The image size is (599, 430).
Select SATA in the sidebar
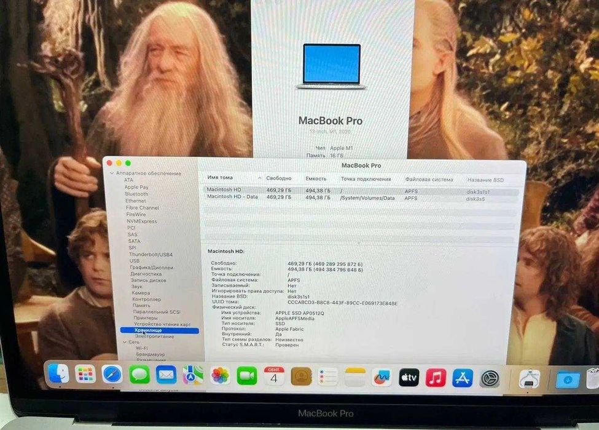(135, 241)
